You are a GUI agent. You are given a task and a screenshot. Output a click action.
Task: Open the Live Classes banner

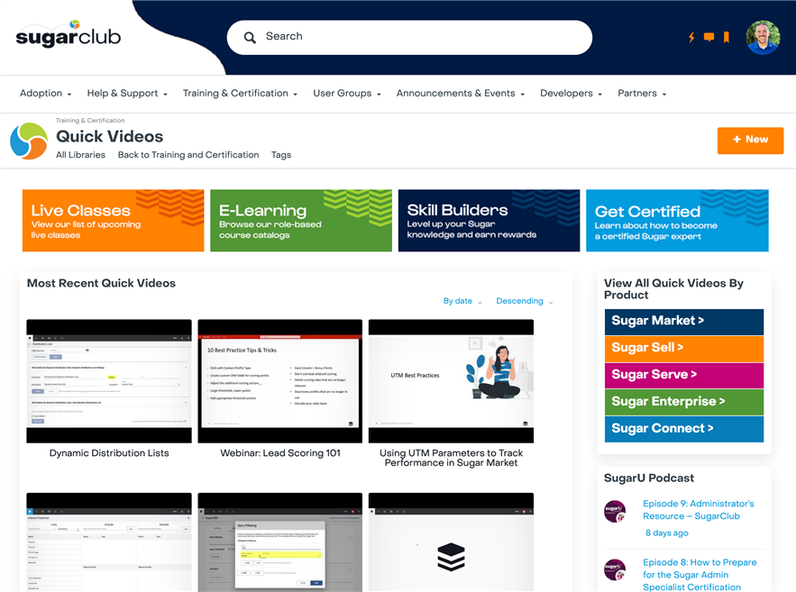point(113,220)
